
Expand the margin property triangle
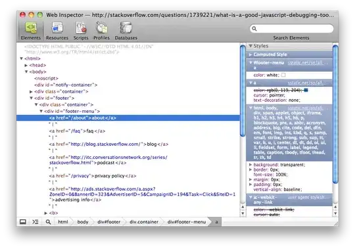click(250, 179)
